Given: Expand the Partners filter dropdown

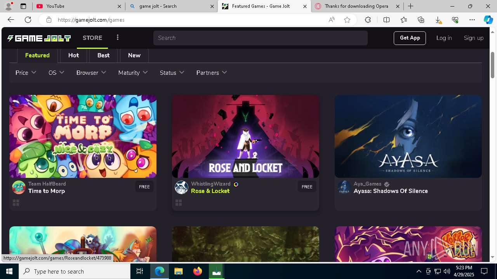Looking at the screenshot, I should tap(212, 72).
